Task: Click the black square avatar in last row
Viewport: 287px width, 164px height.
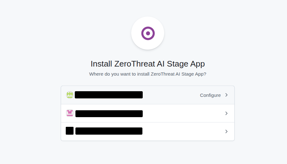Action: pyautogui.click(x=69, y=131)
